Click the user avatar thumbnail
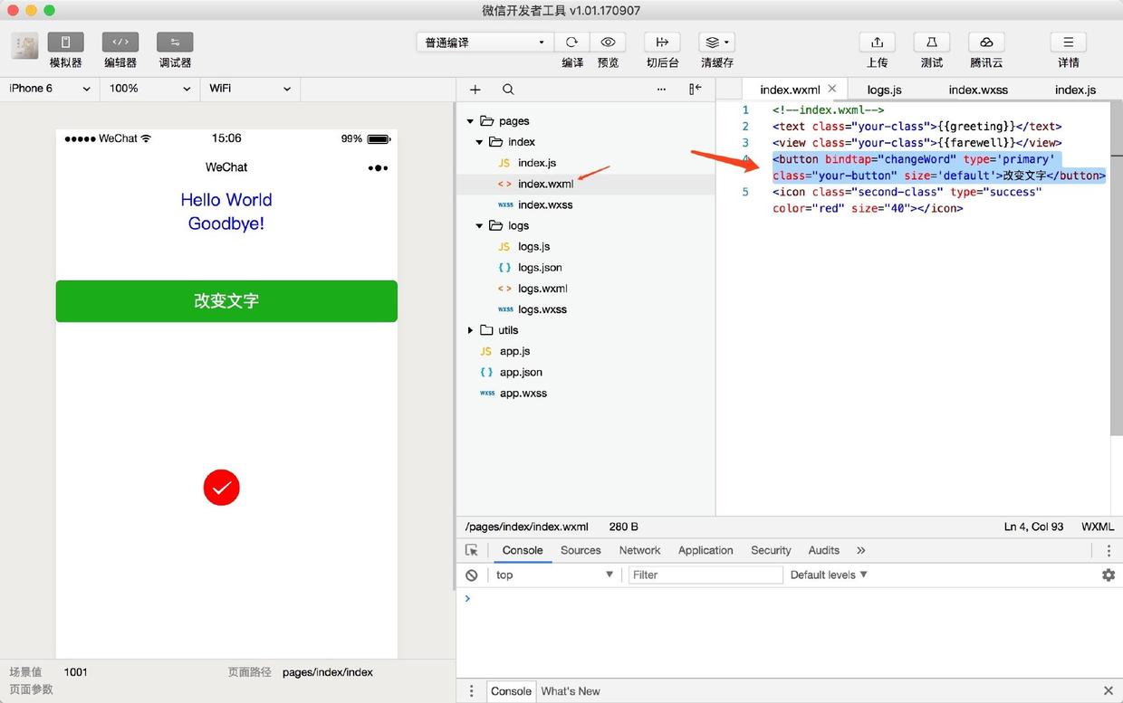Image resolution: width=1123 pixels, height=703 pixels. click(24, 46)
